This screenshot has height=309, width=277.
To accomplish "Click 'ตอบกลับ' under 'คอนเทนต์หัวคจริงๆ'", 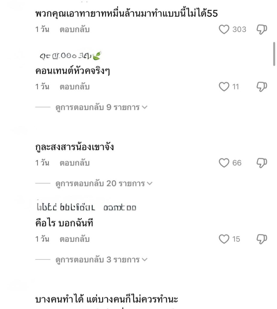I will pos(74,87).
